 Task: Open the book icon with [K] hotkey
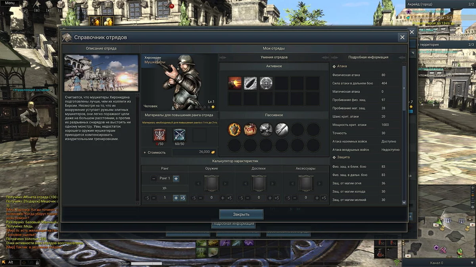tap(49, 5)
